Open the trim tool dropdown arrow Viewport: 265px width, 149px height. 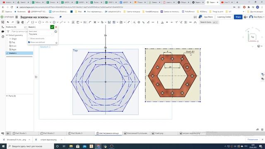pos(98,22)
